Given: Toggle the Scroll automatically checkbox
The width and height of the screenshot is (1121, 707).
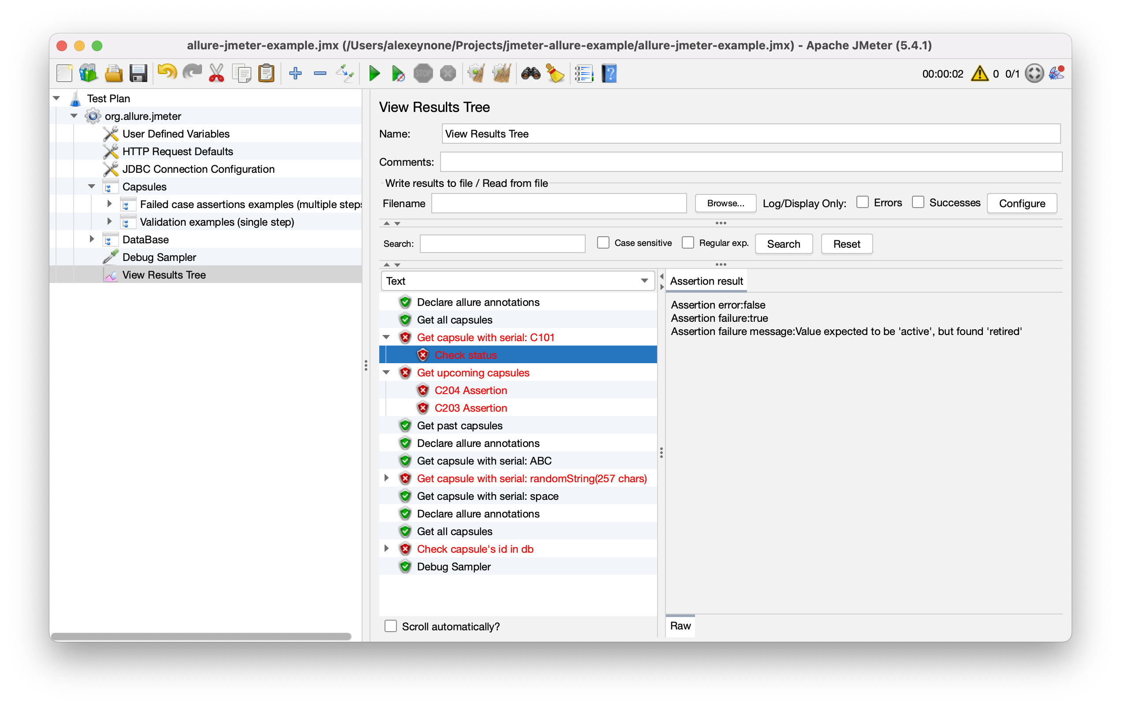Looking at the screenshot, I should 391,626.
